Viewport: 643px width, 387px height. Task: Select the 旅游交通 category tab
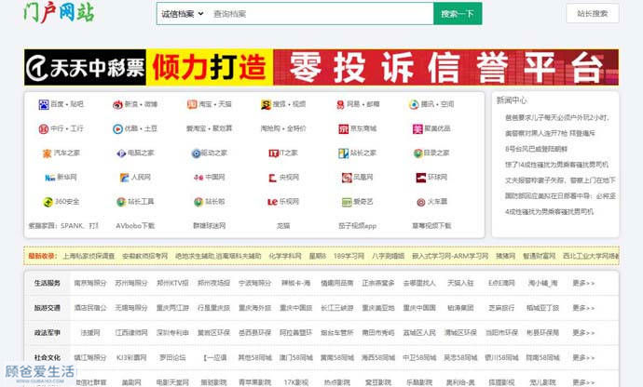tap(48, 308)
